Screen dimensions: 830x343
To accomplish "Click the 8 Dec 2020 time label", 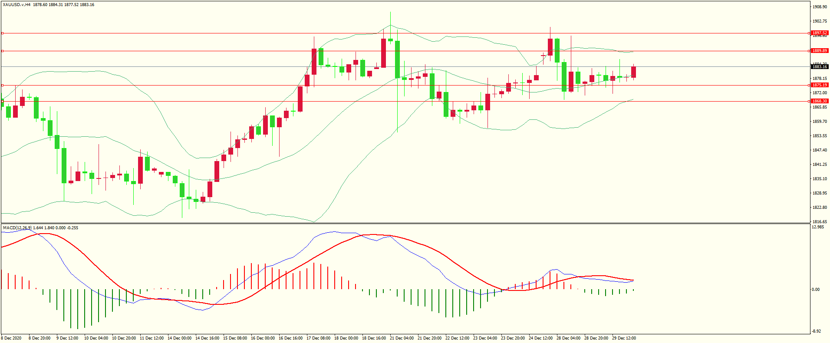I will [11, 338].
